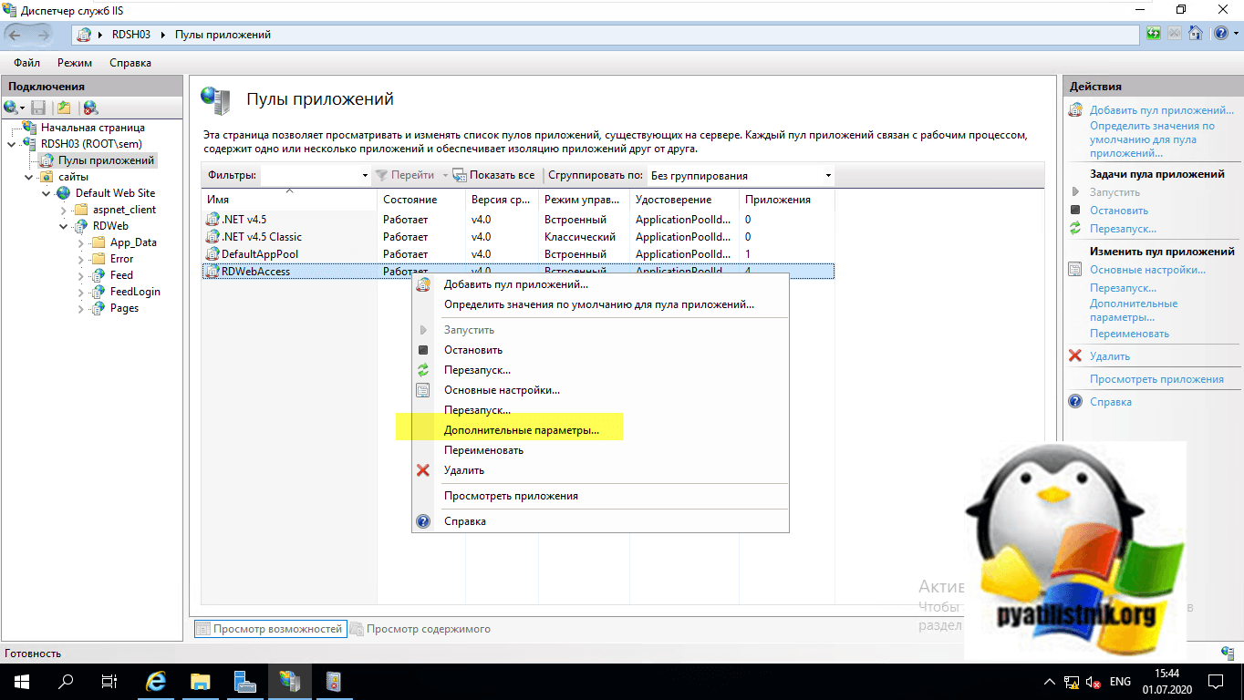This screenshot has width=1244, height=700.
Task: Click the Save connections floppy icon
Action: [x=39, y=108]
